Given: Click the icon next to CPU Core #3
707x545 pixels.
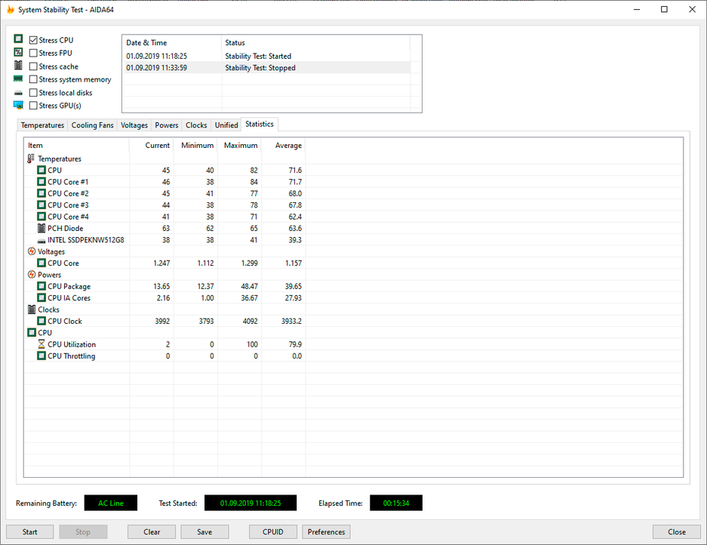Looking at the screenshot, I should coord(41,205).
